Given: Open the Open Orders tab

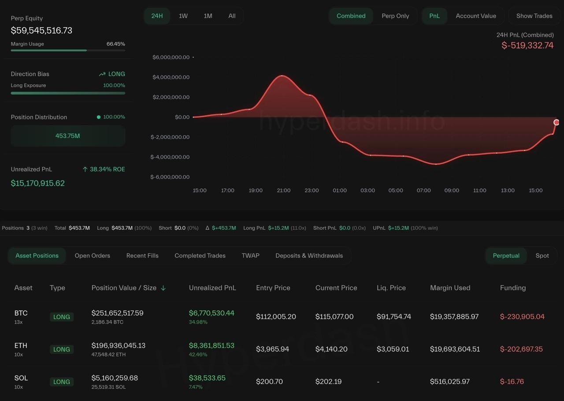Looking at the screenshot, I should (x=92, y=256).
